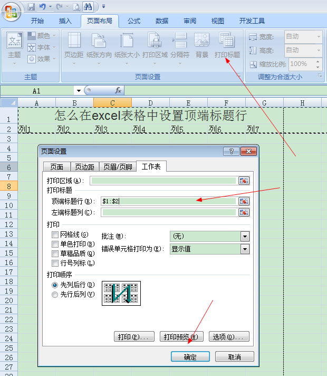327x376 pixels.
Task: Click the 顶端标题行 input field
Action: 169,201
